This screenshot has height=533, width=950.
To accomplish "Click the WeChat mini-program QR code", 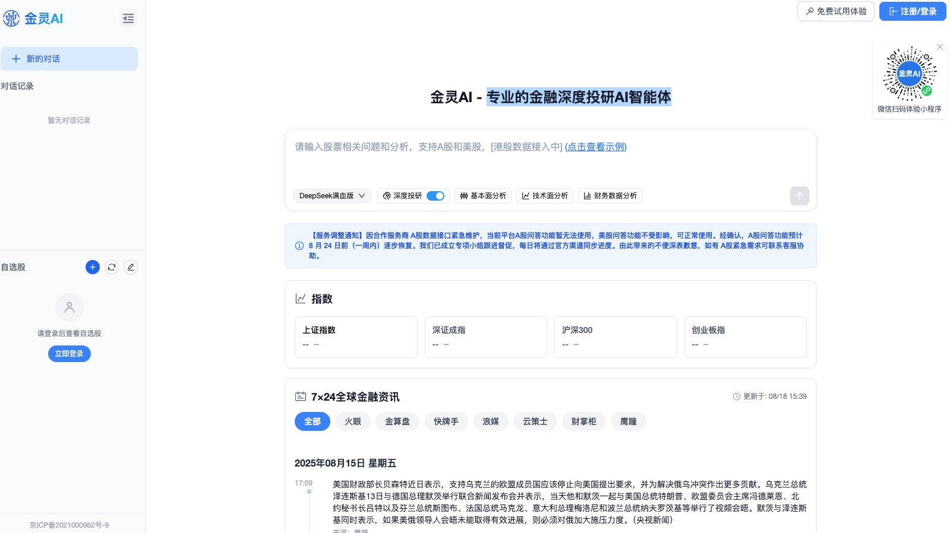I will [910, 74].
